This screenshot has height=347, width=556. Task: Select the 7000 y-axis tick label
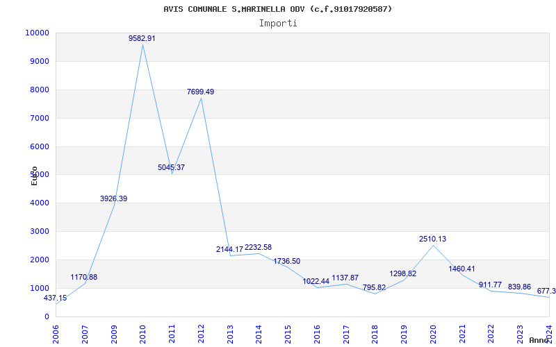click(x=39, y=118)
